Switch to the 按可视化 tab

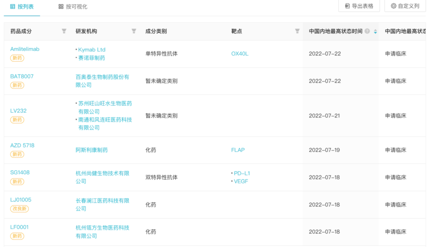pyautogui.click(x=73, y=7)
